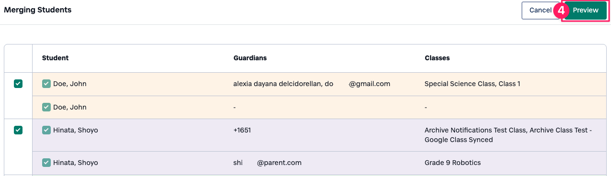Toggle Doe, John checkbox with no guardians
This screenshot has width=611, height=176.
46,107
